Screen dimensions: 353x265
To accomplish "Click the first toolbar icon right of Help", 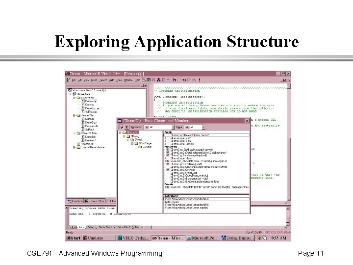I will click(x=144, y=80).
